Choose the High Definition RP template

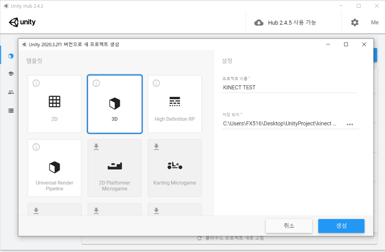click(175, 104)
